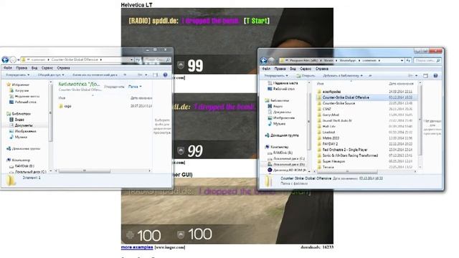The height and width of the screenshot is (258, 459).
Task: Click Имя column header in game folders window
Action: tap(321, 84)
